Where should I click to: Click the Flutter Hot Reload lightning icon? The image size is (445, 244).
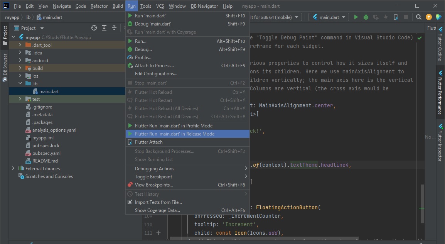coord(386,17)
